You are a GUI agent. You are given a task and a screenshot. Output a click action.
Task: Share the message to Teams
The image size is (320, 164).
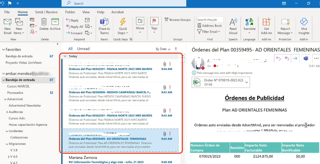104,27
